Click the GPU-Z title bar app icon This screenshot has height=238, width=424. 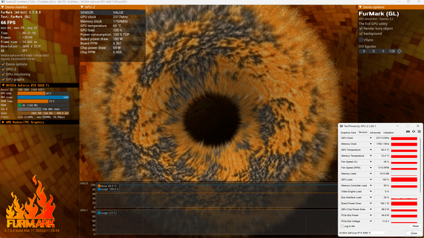click(341, 126)
